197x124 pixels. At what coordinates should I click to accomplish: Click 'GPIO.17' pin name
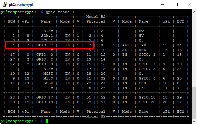[45, 97]
